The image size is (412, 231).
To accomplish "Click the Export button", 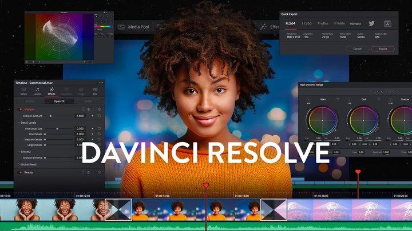I will 383,48.
